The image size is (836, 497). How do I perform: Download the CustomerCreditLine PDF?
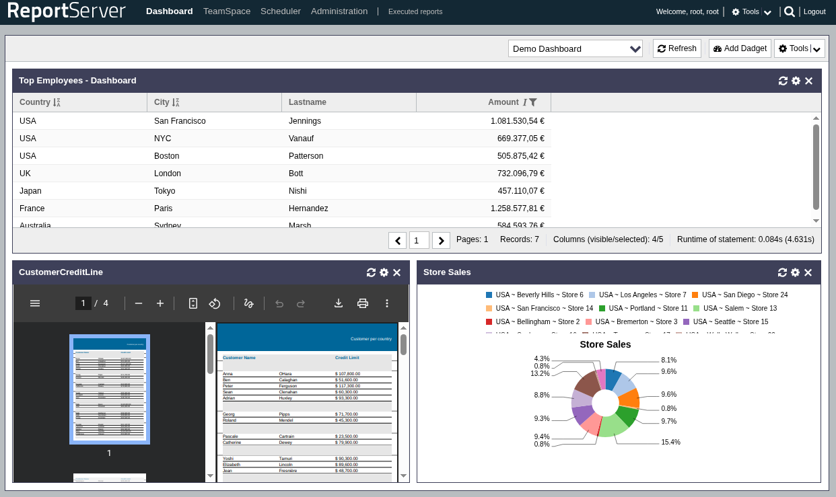pyautogui.click(x=339, y=303)
